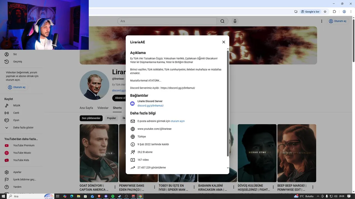Select the Popüler filter chip
355x199 pixels.
pyautogui.click(x=111, y=118)
